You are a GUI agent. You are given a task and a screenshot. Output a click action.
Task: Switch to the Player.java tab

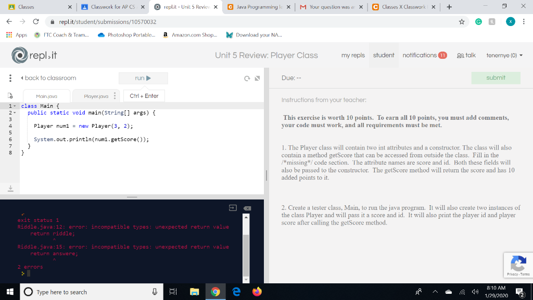coord(96,95)
